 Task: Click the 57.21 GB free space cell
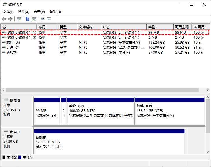tap(182, 52)
